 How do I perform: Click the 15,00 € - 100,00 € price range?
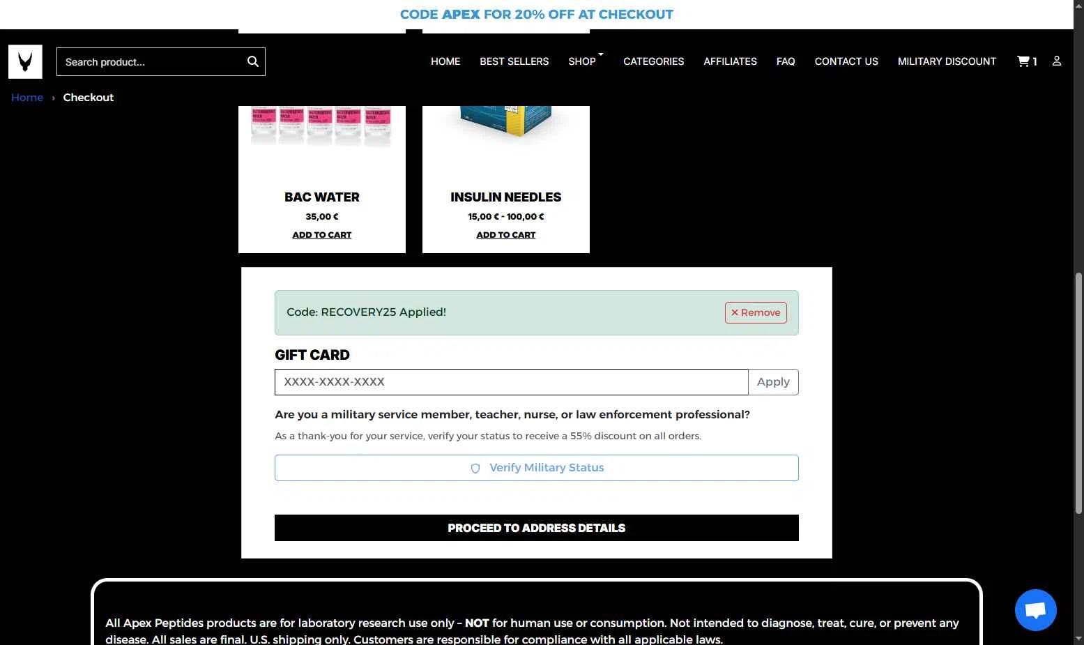[506, 217]
